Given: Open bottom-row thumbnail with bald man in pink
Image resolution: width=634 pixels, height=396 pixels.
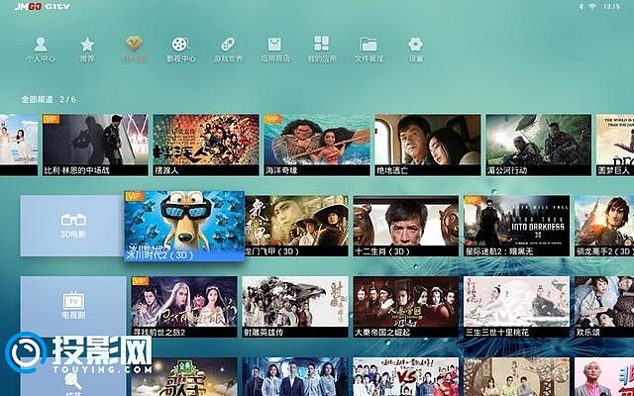Looking at the screenshot, I should 604,376.
